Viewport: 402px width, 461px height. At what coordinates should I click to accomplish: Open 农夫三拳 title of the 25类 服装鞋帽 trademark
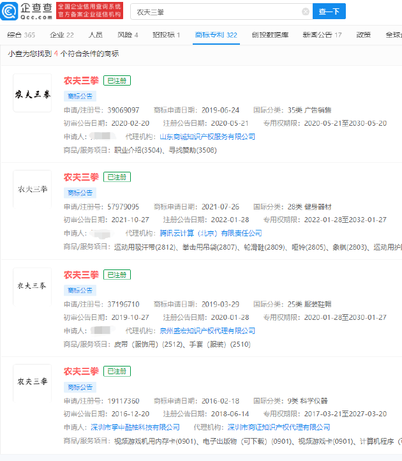82,275
